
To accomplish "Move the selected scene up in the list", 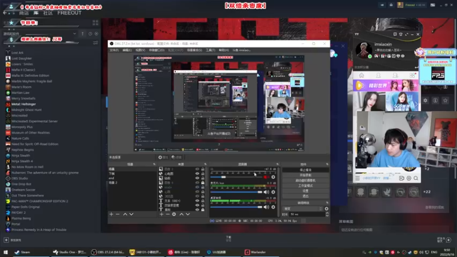I will tap(125, 214).
